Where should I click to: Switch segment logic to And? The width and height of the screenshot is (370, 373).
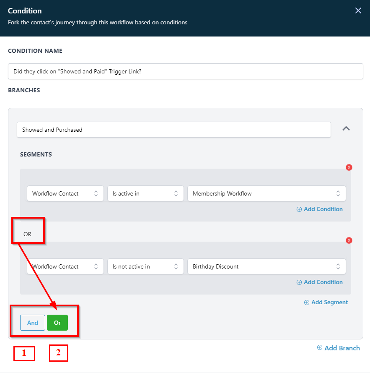point(33,323)
